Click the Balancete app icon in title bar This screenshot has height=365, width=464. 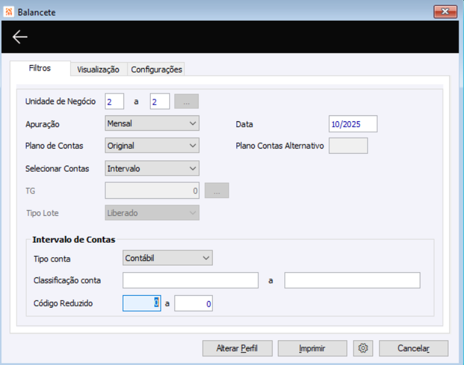[x=9, y=12]
